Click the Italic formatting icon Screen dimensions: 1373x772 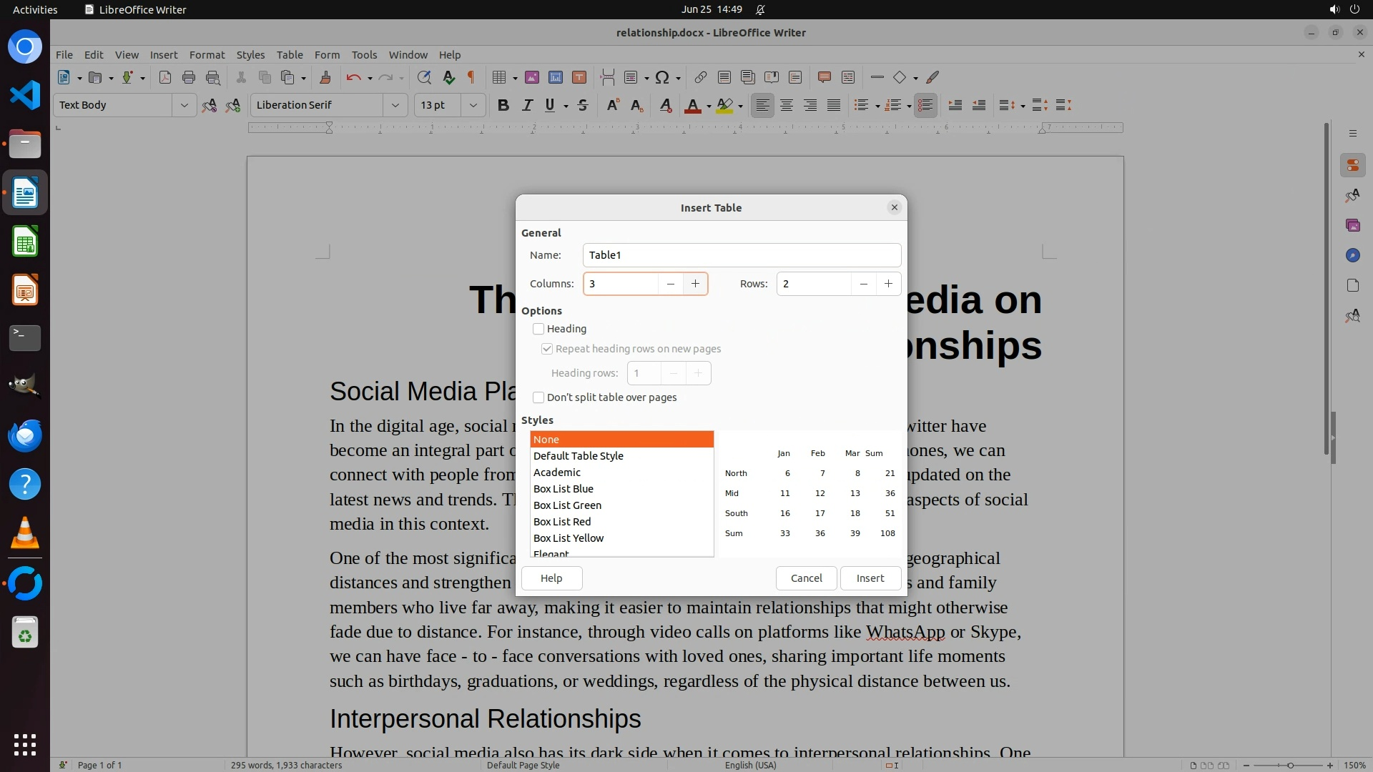(x=527, y=105)
